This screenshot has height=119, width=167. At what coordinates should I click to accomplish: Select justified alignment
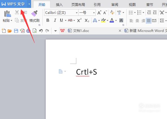(149, 20)
